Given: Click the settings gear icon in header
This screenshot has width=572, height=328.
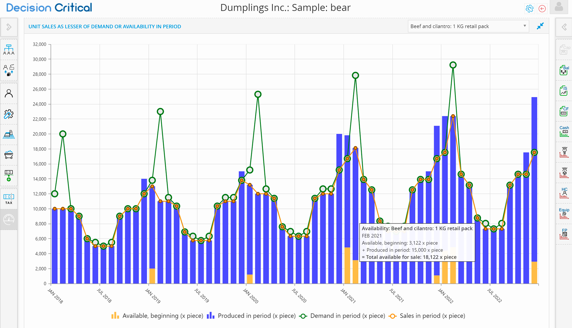Looking at the screenshot, I should pos(529,8).
